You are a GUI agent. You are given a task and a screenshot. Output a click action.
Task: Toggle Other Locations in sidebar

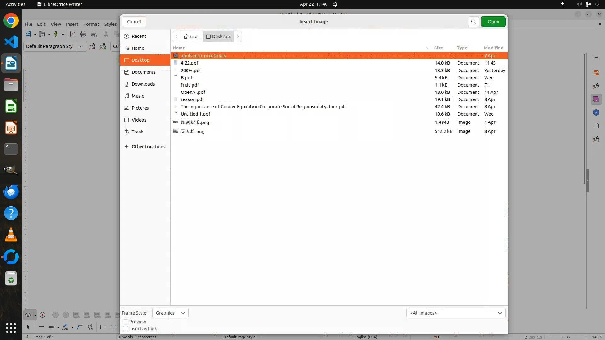[148, 147]
